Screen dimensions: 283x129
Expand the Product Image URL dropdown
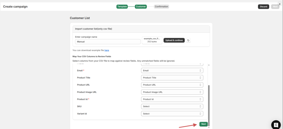(x=172, y=92)
